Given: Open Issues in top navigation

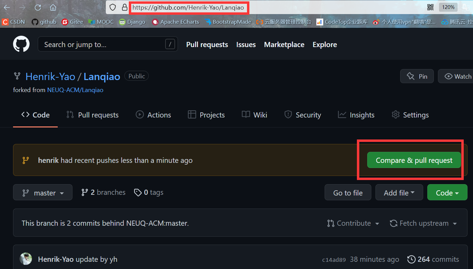Looking at the screenshot, I should (x=246, y=44).
